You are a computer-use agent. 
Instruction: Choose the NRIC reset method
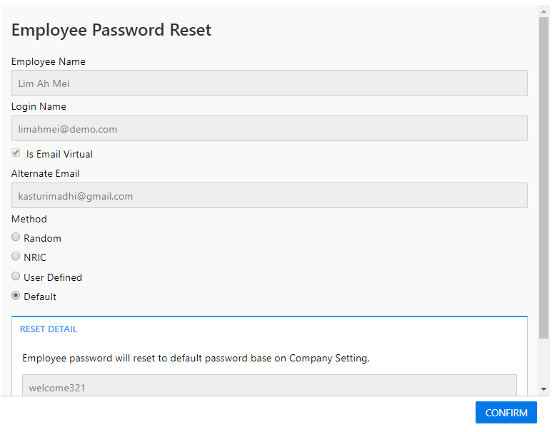tap(16, 257)
